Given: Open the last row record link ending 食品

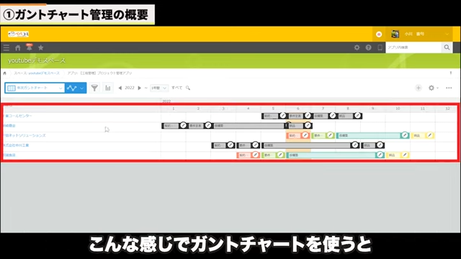Looking at the screenshot, I should 9,155.
